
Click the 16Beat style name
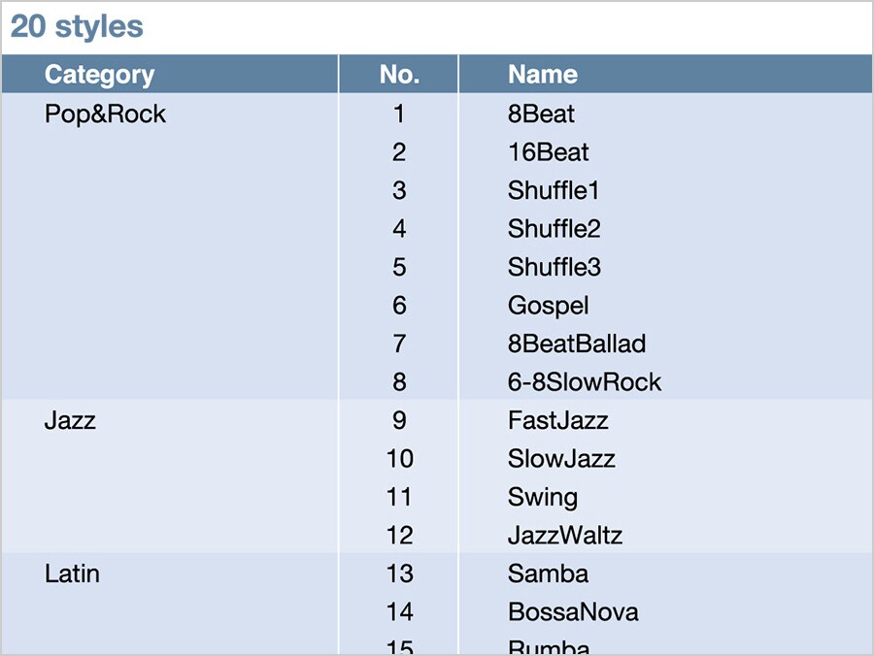click(548, 152)
